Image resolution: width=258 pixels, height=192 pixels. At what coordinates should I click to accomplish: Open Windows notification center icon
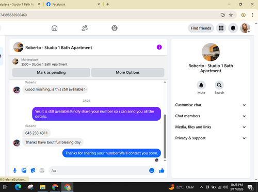coord(250,187)
